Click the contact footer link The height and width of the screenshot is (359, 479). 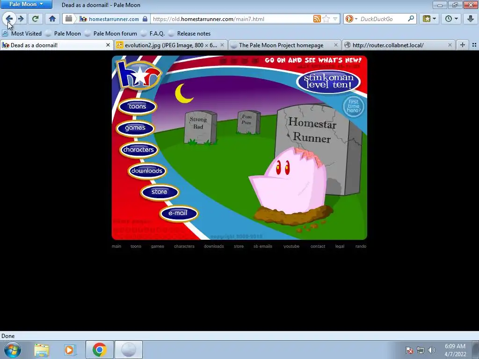pos(318,246)
